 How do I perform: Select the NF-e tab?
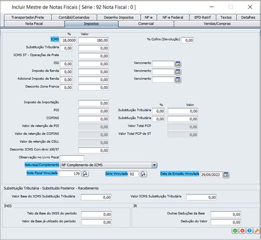pos(149,18)
